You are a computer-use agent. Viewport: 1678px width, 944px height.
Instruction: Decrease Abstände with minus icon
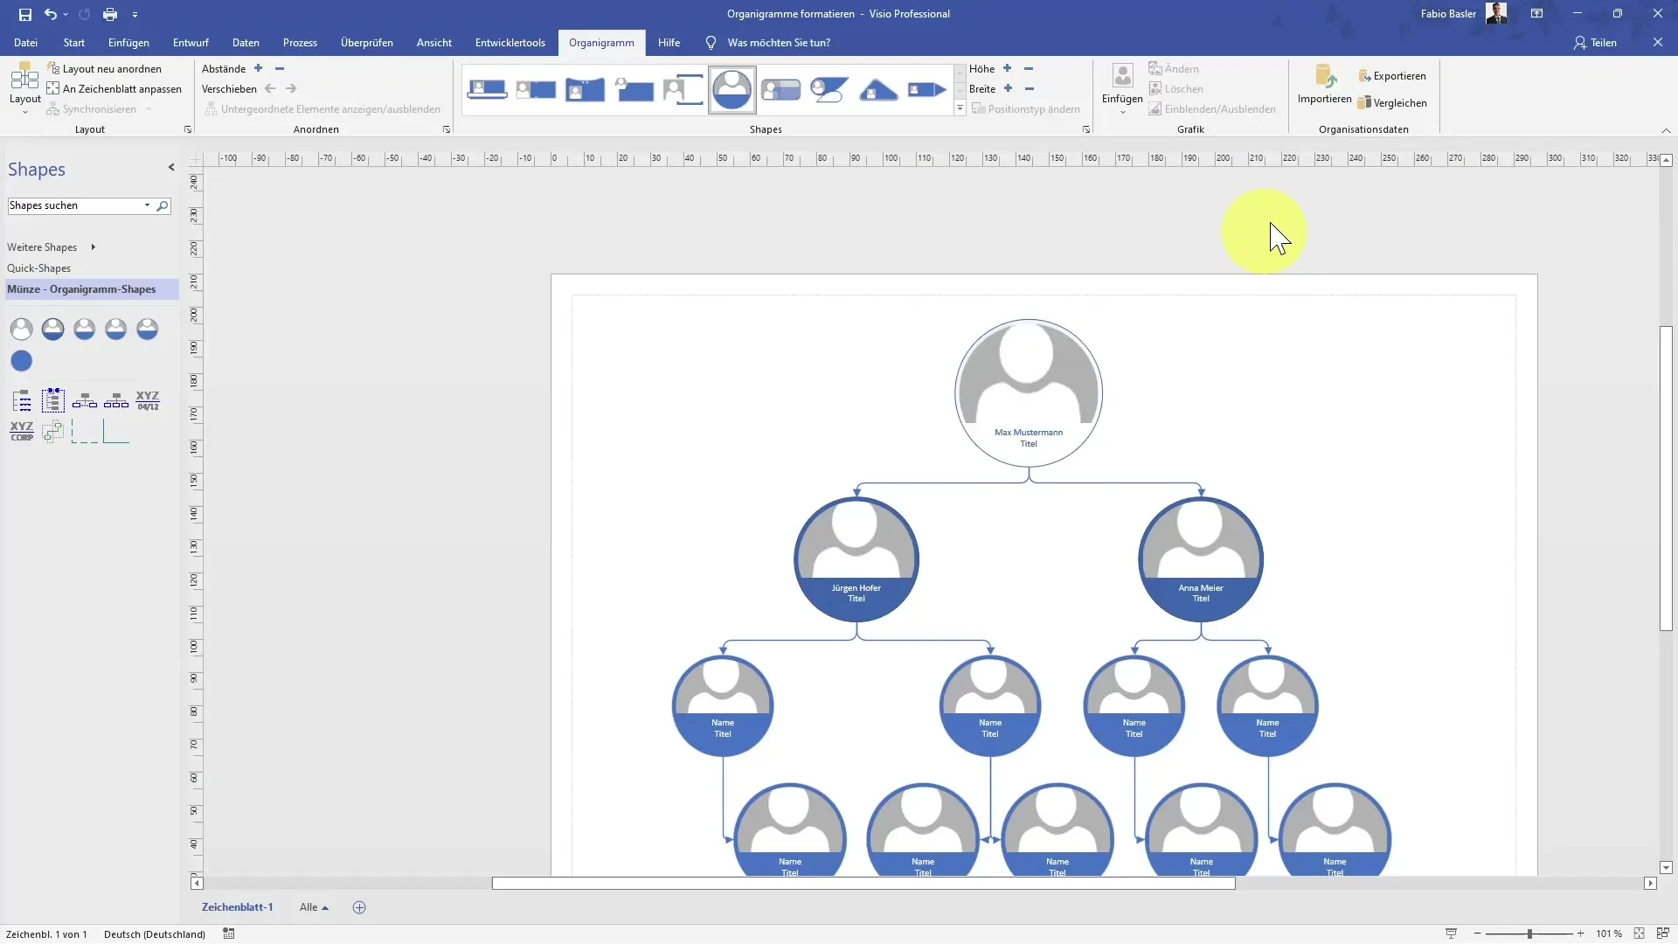(x=280, y=68)
